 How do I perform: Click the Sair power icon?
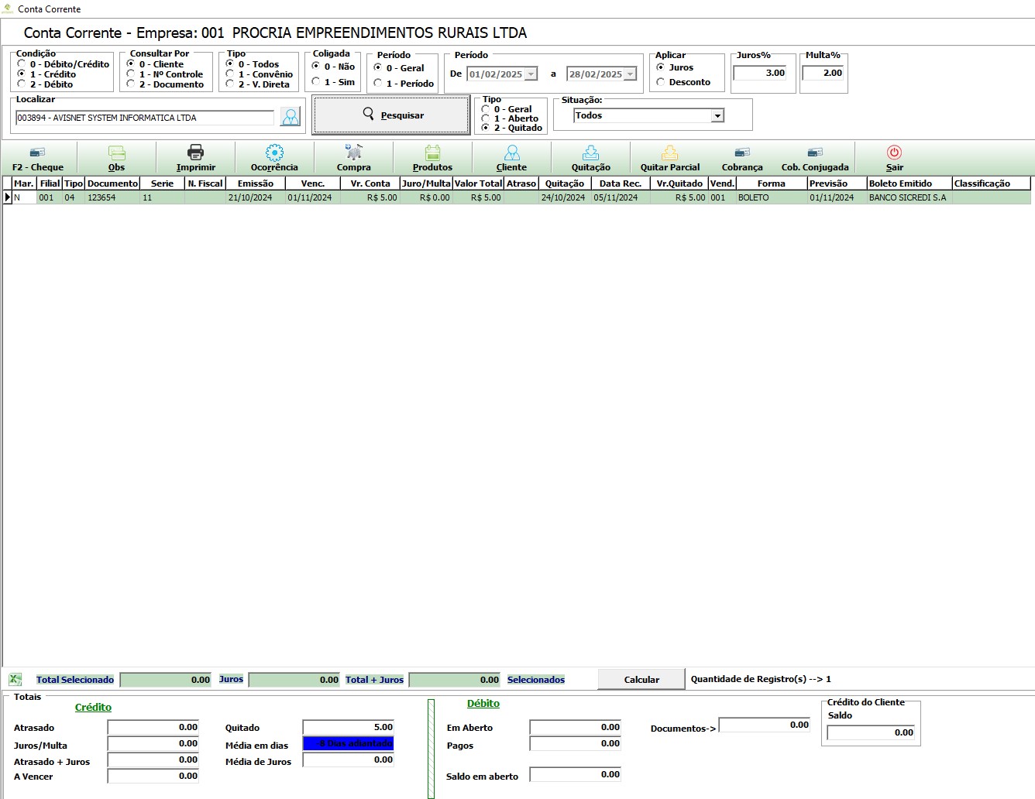point(895,153)
